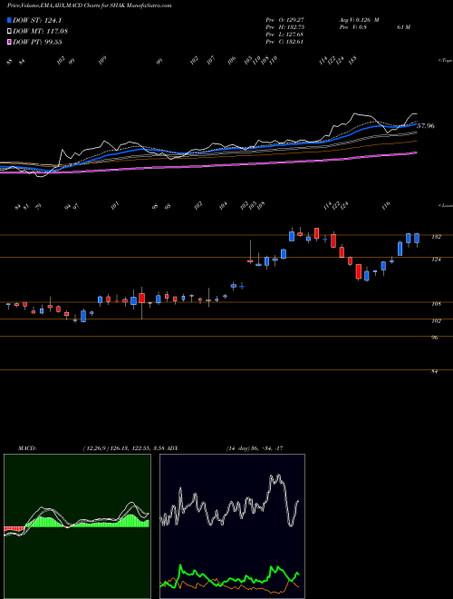The height and width of the screenshot is (599, 453).
Task: Click the 'Pre H: 132.75' value
Action: [284, 27]
